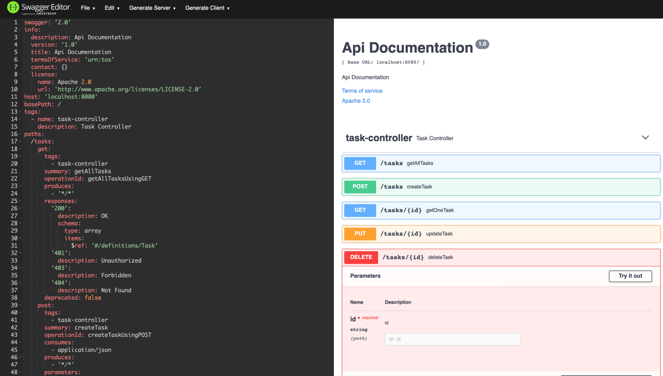This screenshot has height=376, width=663.
Task: Click the Try it out button
Action: click(x=630, y=276)
